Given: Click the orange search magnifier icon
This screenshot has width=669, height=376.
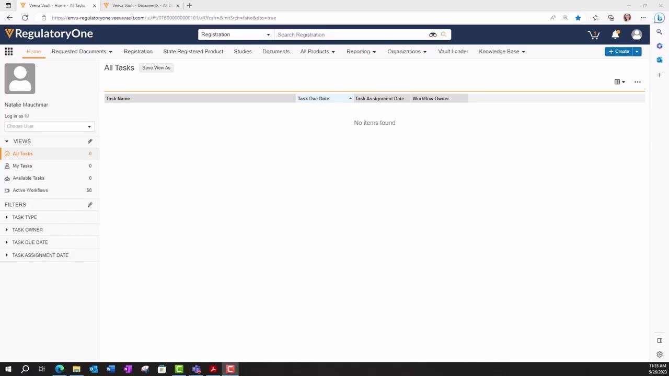Looking at the screenshot, I should coord(444,34).
